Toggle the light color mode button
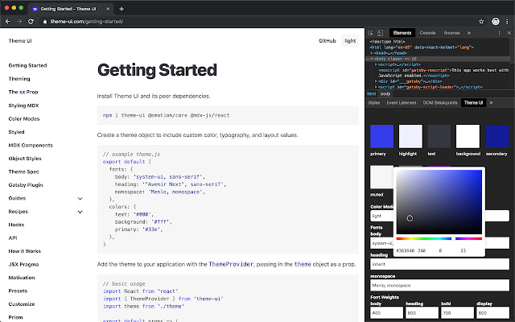 pyautogui.click(x=350, y=39)
